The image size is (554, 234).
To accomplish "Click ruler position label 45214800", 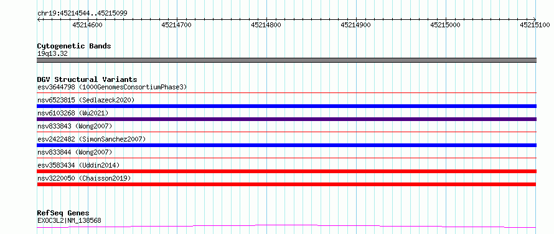I will tap(266, 25).
